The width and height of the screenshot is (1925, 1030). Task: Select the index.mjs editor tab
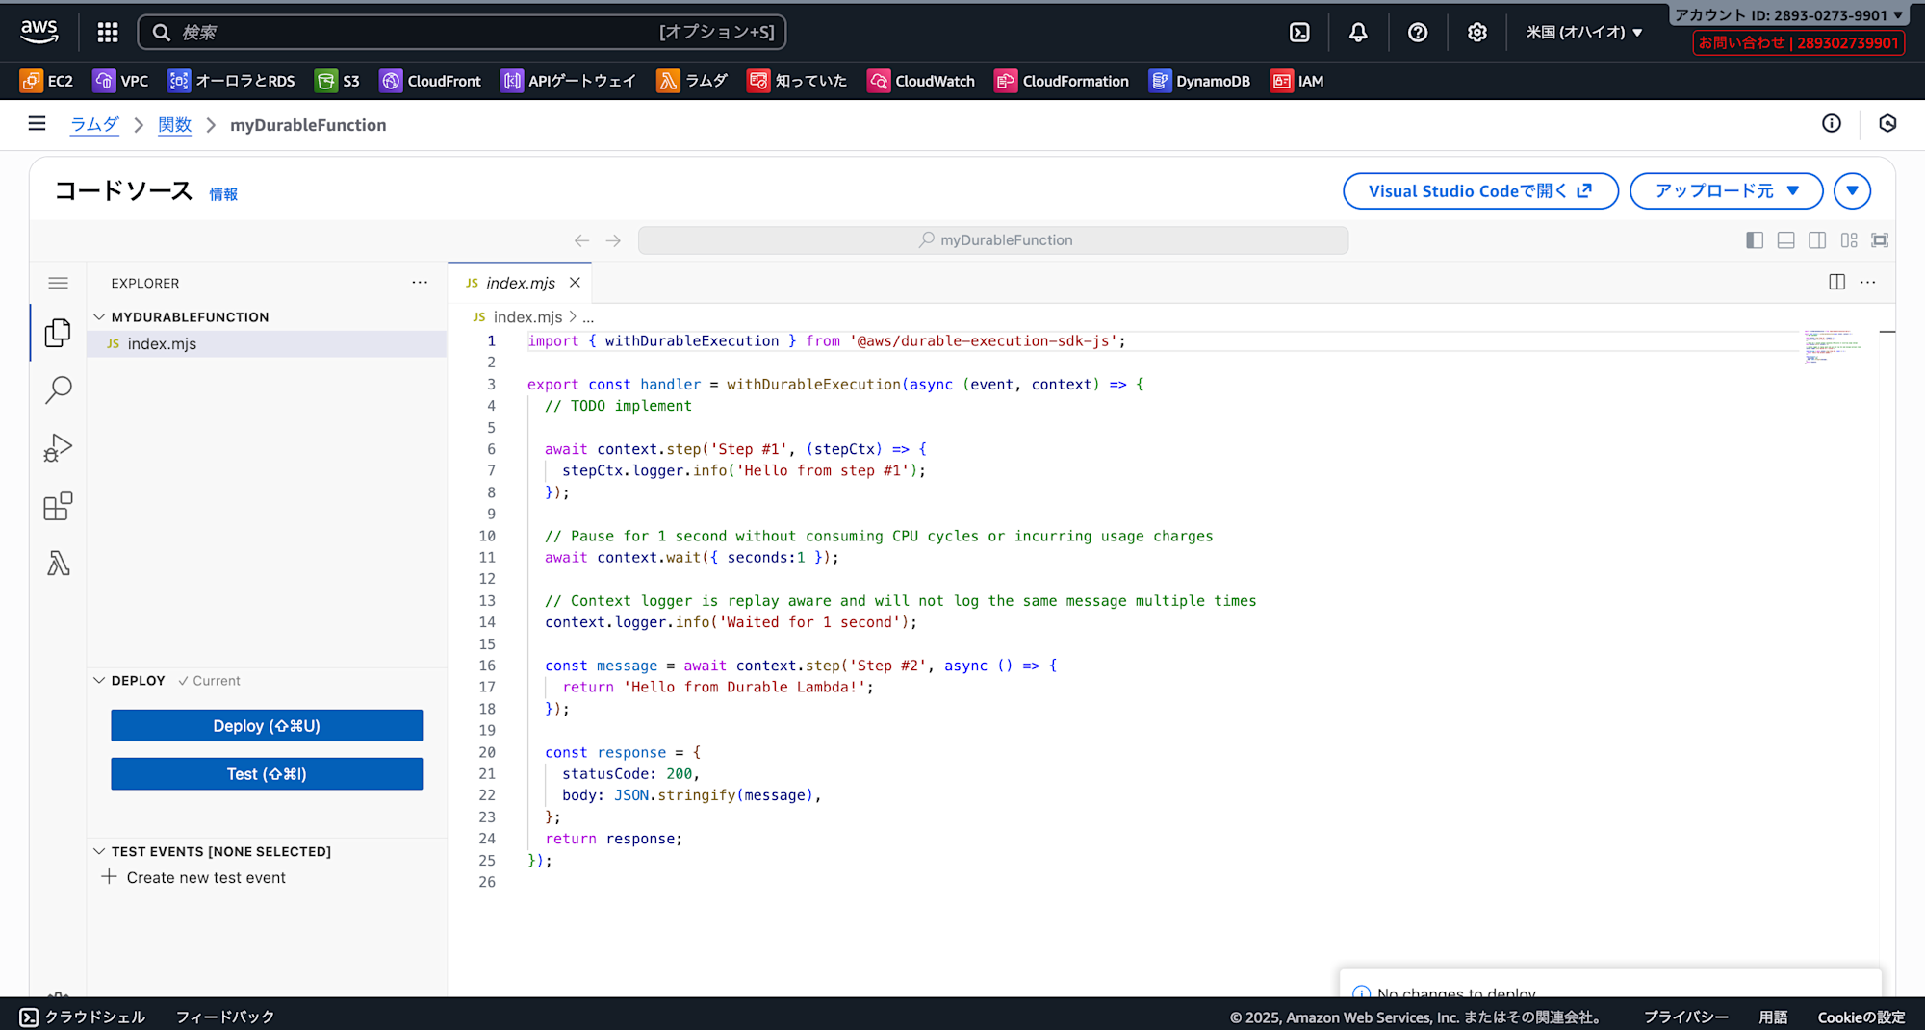[520, 283]
